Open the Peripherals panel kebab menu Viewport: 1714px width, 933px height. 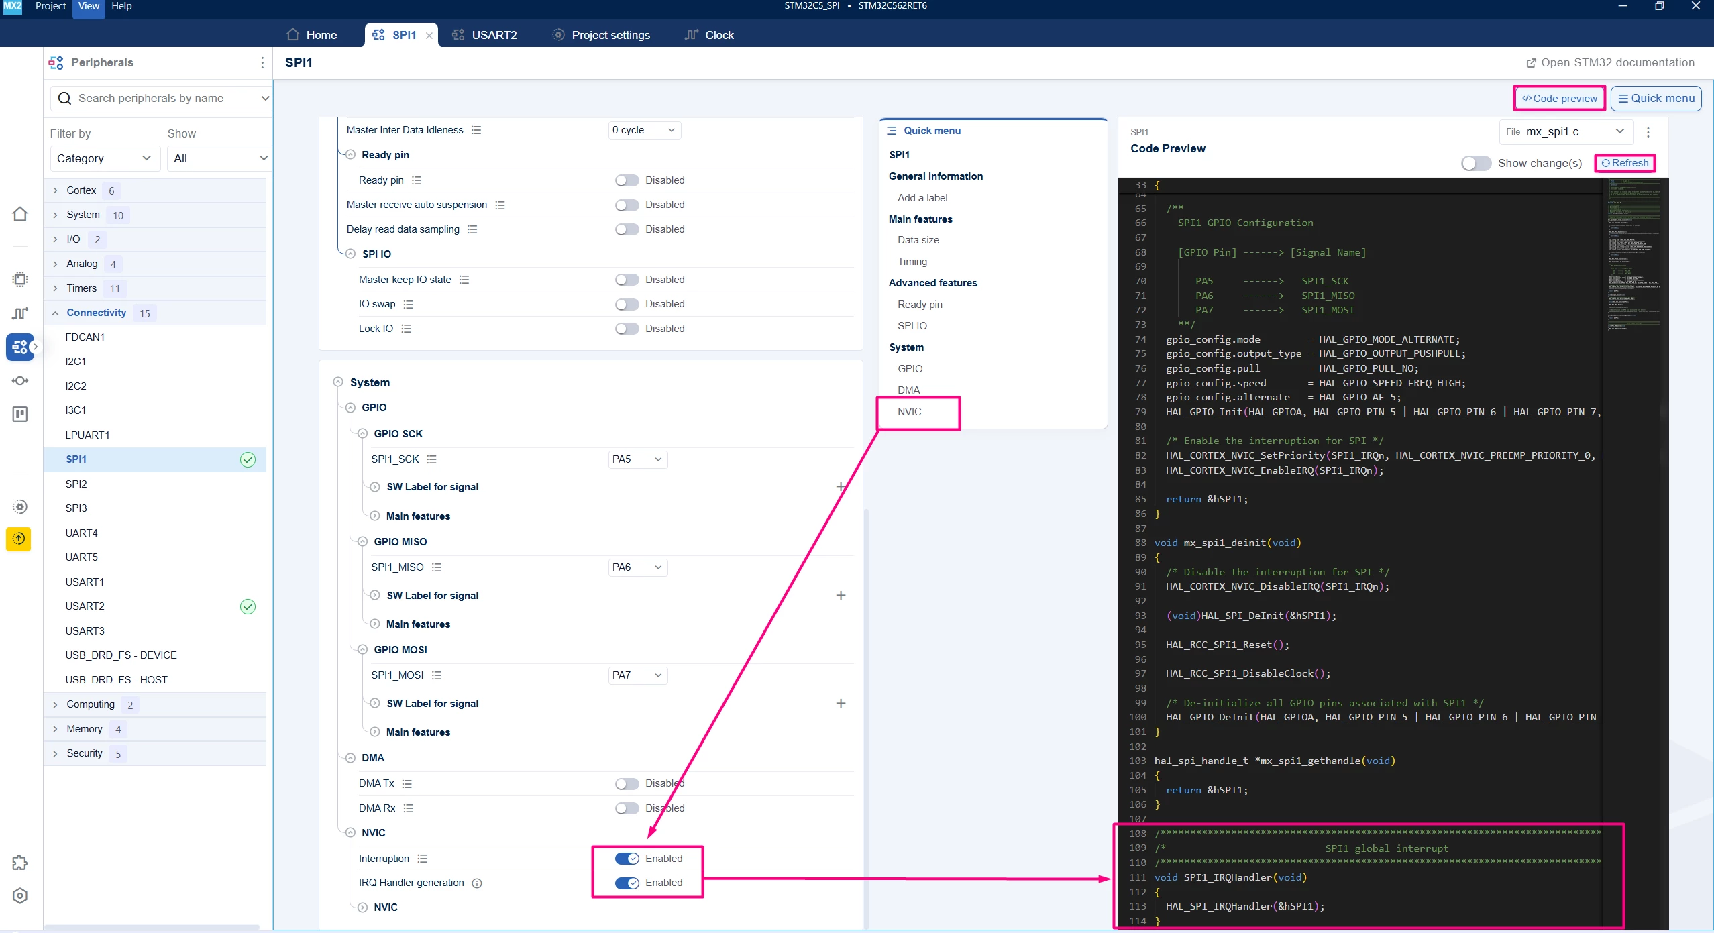pos(262,62)
